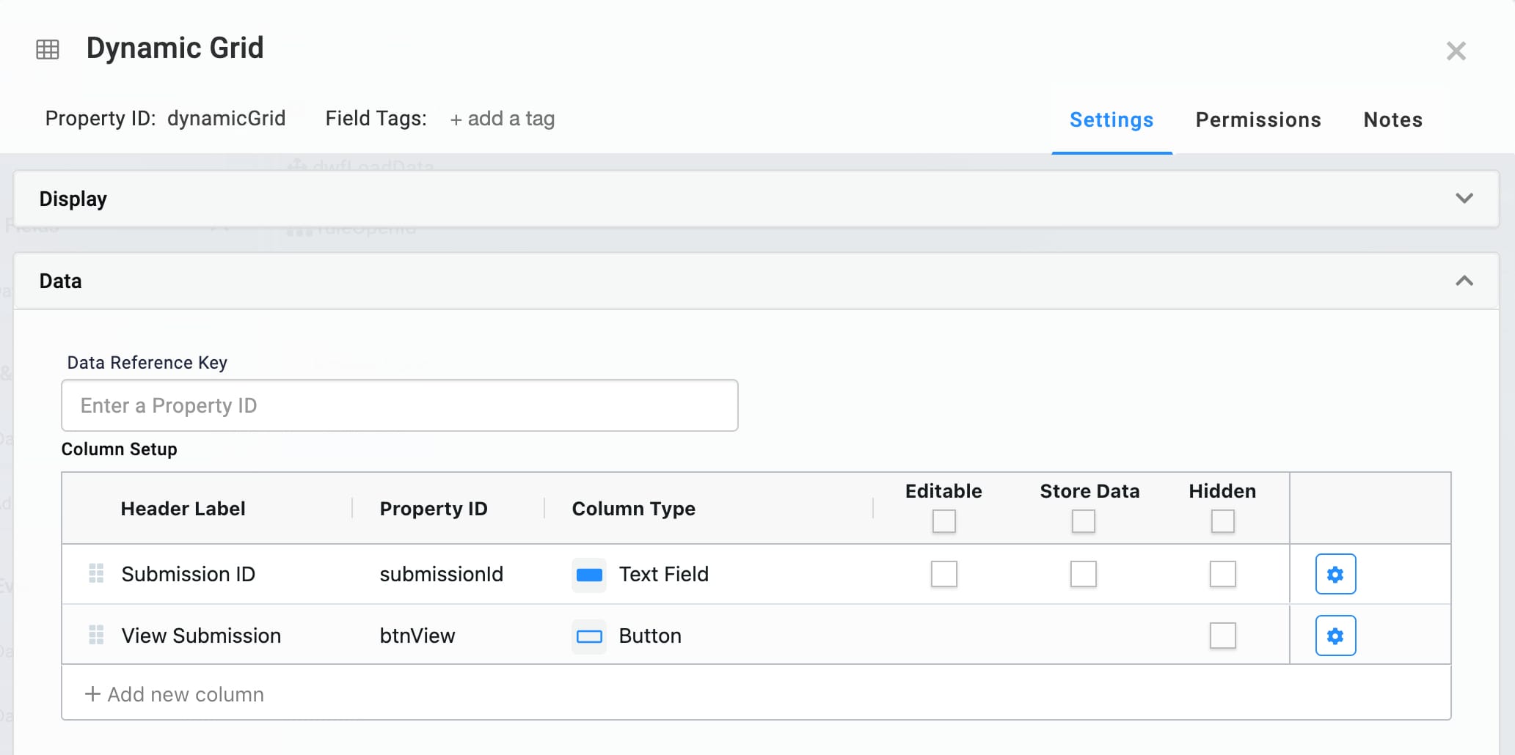Toggle the Editable header checkbox
Image resolution: width=1515 pixels, height=755 pixels.
943,521
